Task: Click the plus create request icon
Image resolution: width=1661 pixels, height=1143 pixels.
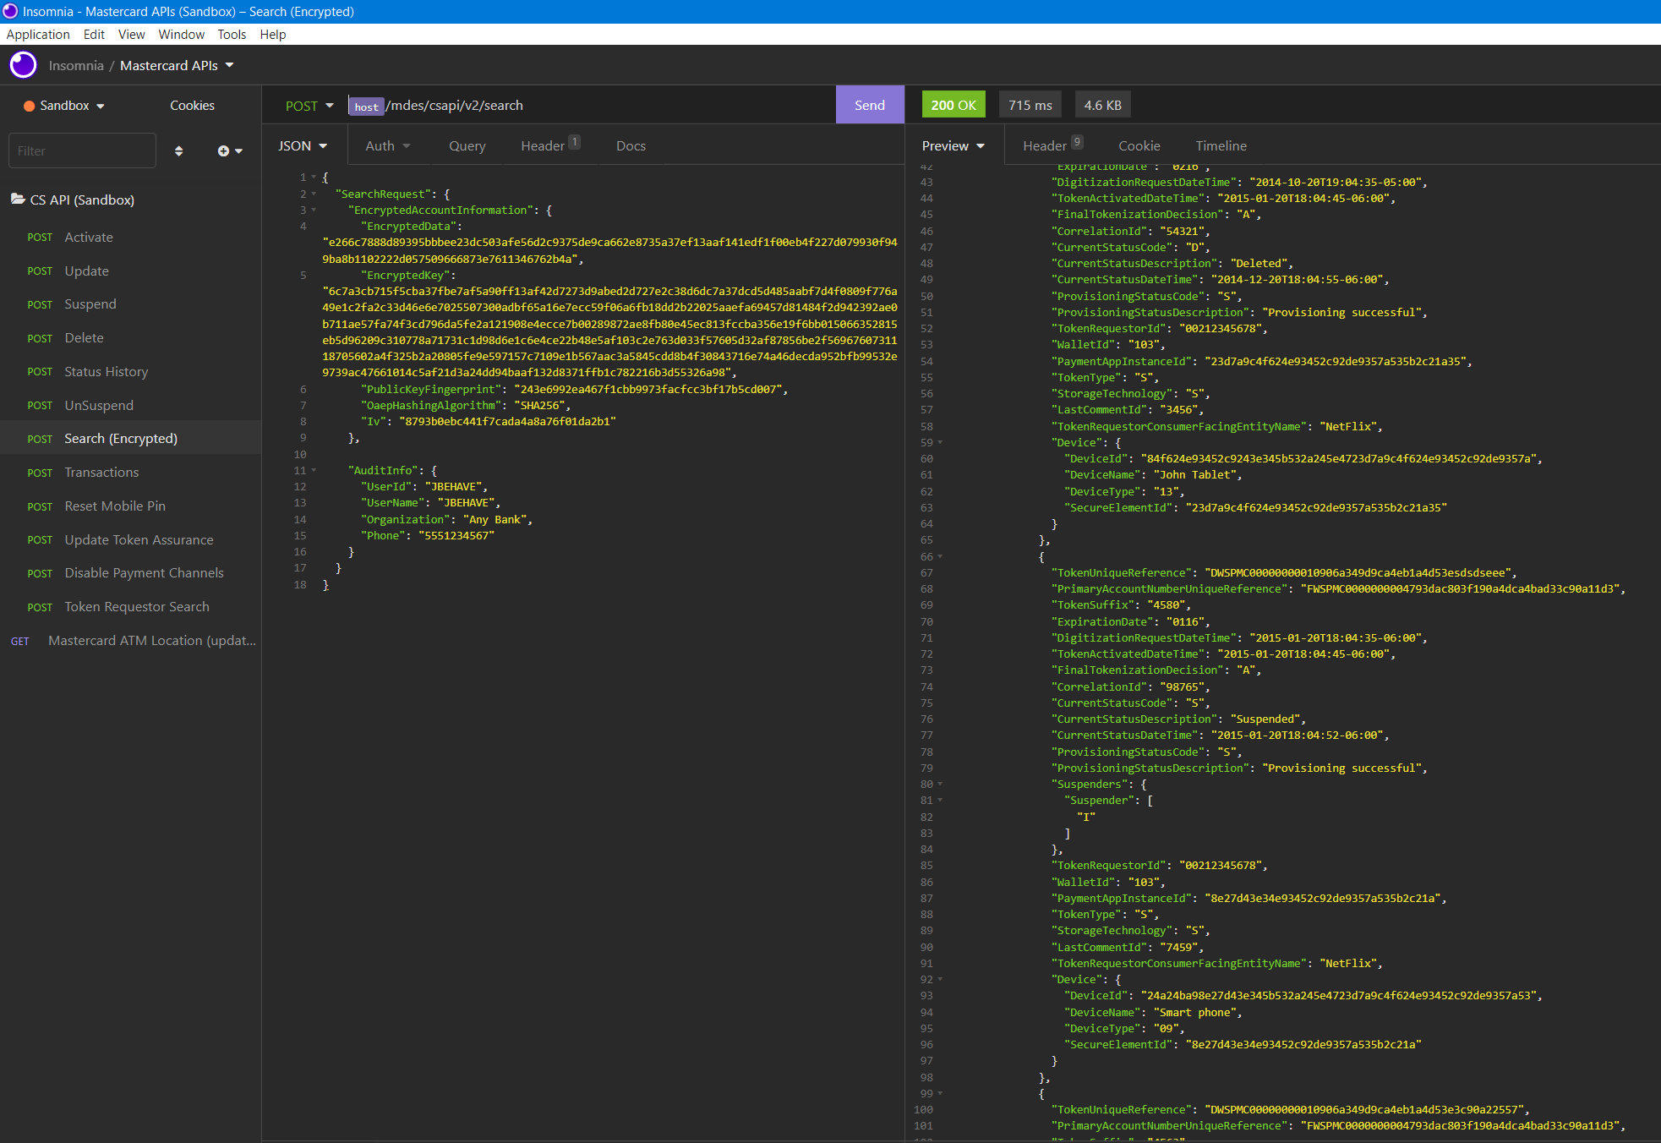Action: [x=224, y=151]
